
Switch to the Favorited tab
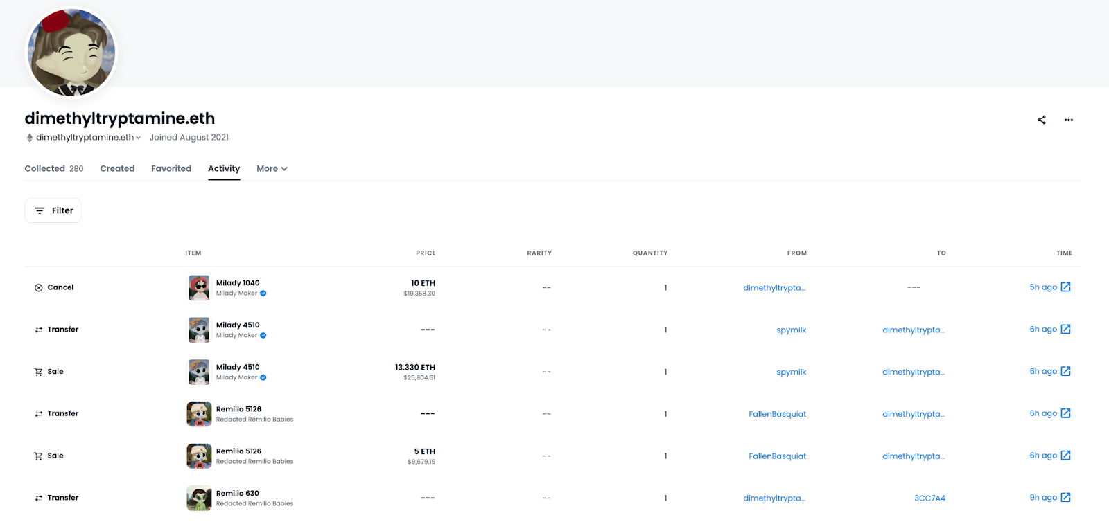pos(171,168)
